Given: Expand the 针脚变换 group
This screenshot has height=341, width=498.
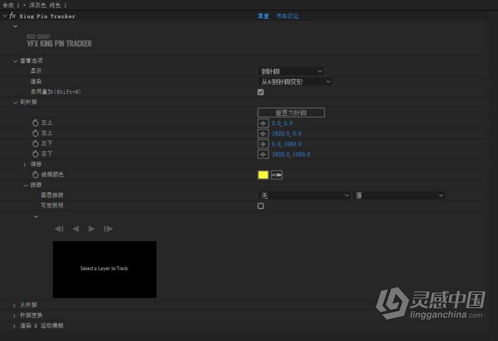Looking at the screenshot, I should click(x=15, y=316).
